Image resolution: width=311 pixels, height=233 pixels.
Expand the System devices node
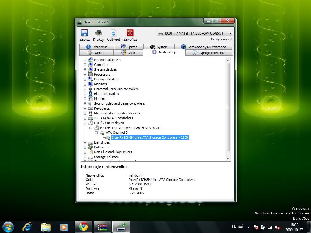(85, 69)
